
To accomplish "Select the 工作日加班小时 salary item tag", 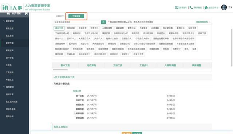I will tap(62, 33).
